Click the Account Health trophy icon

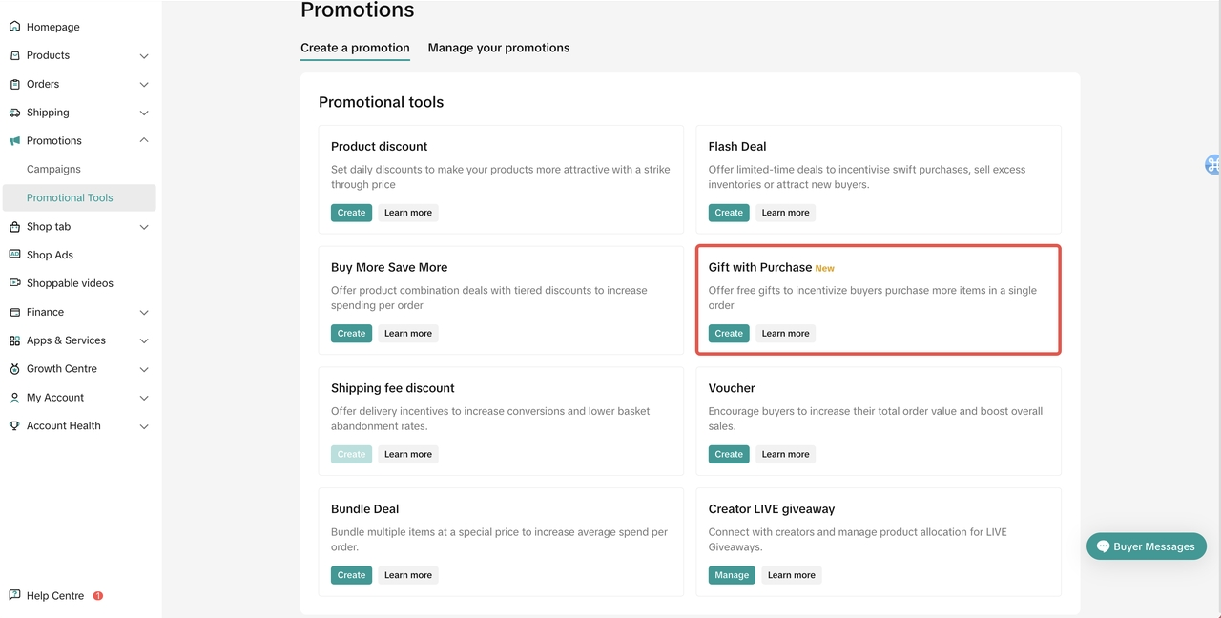pos(14,426)
